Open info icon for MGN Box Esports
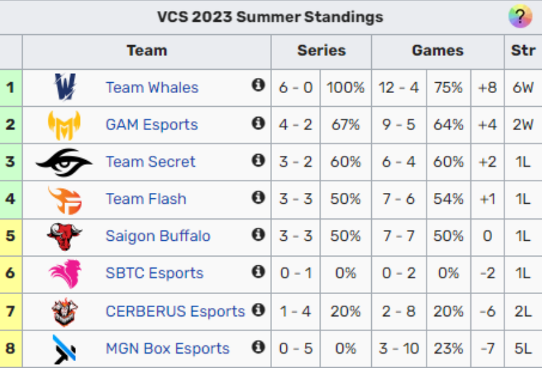This screenshot has width=542, height=368. click(x=258, y=347)
